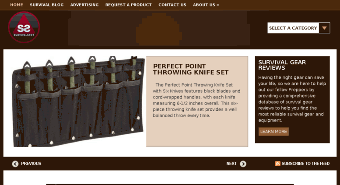This screenshot has width=340, height=185.
Task: Click the header banner advertisement area
Action: (159, 28)
